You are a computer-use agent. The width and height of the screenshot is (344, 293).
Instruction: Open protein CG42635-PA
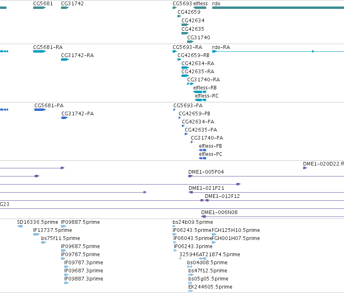coord(201,130)
